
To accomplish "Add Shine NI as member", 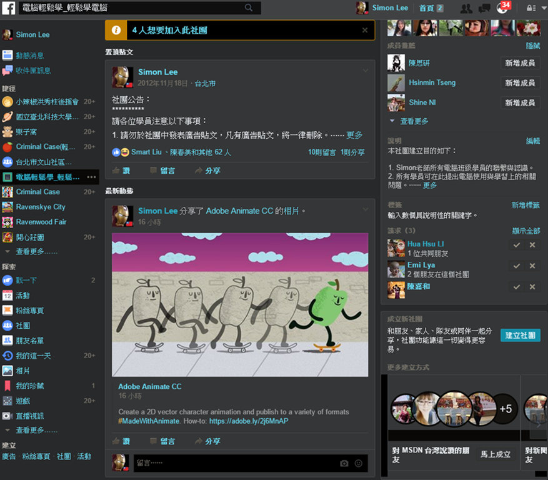I will 520,102.
